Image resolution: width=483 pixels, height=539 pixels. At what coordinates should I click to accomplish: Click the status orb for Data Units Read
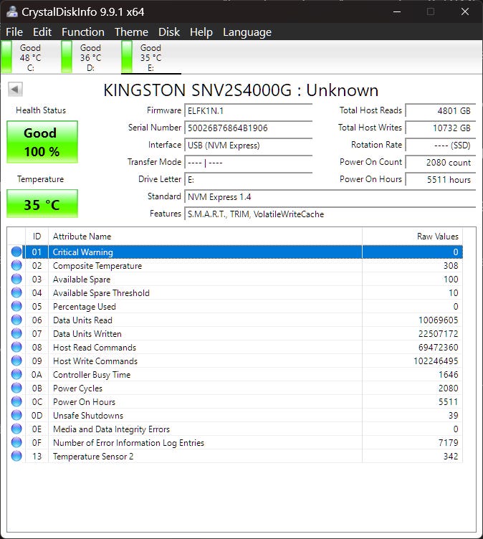(x=16, y=320)
